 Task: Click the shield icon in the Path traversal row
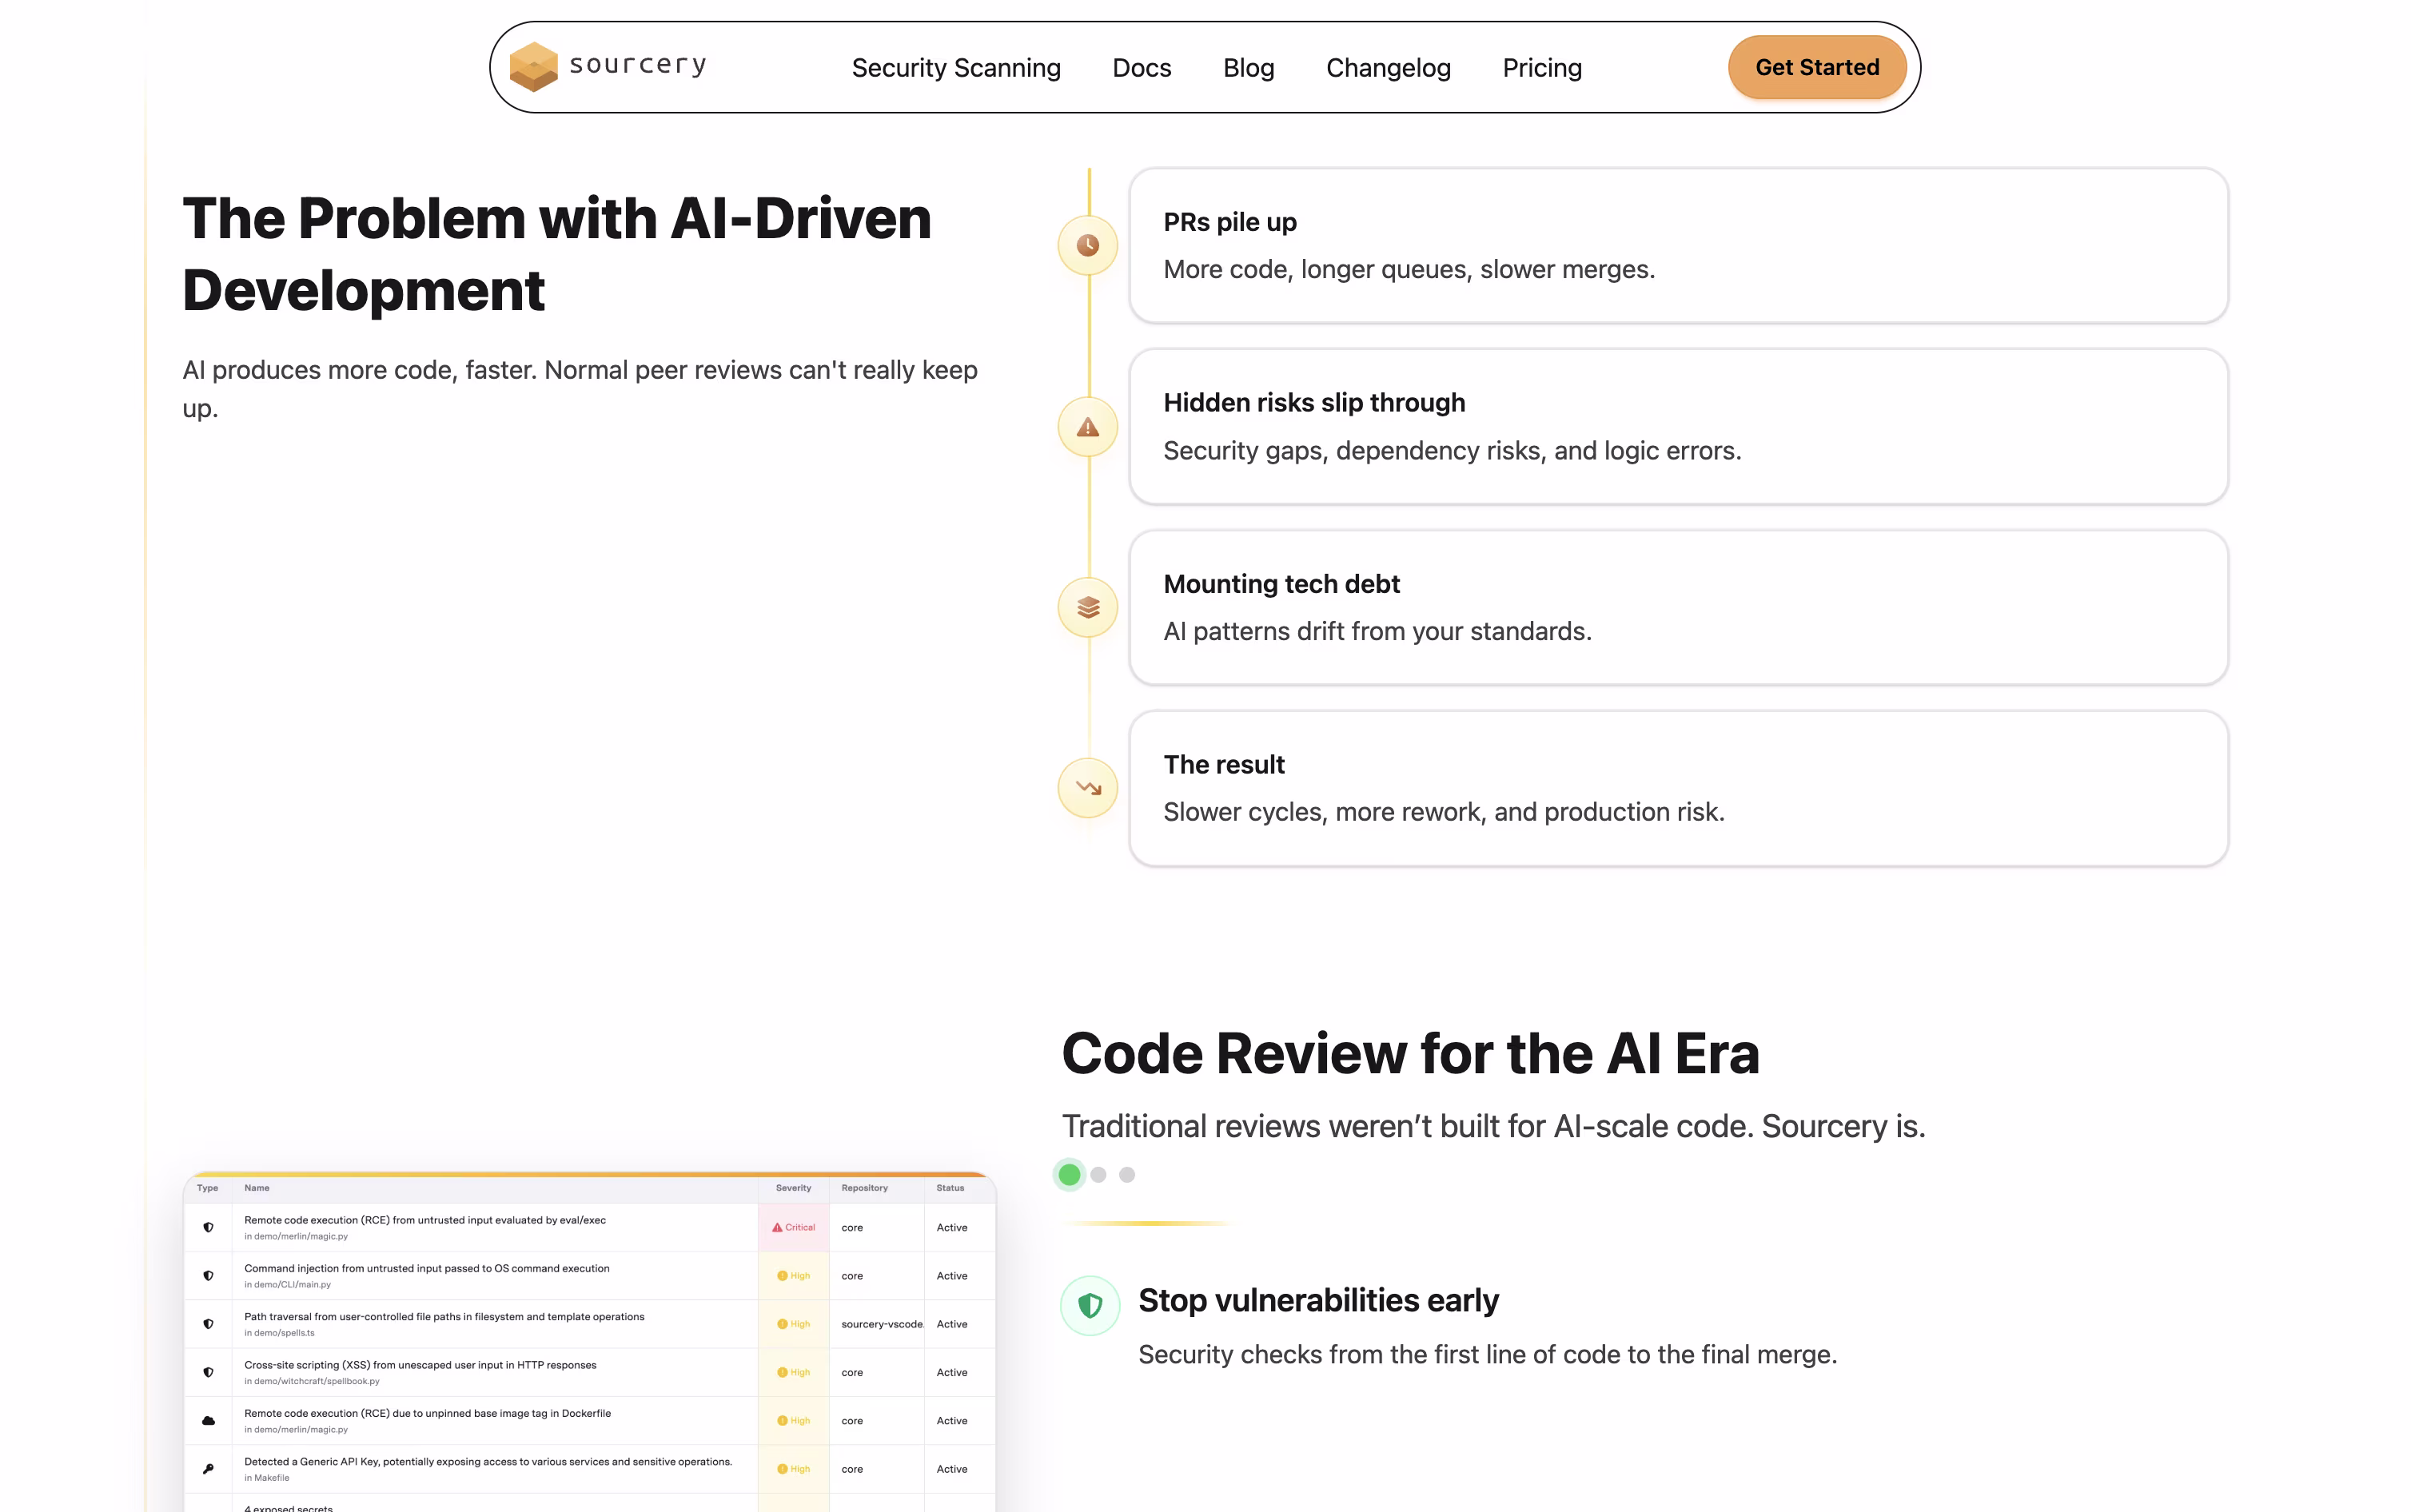tap(208, 1323)
